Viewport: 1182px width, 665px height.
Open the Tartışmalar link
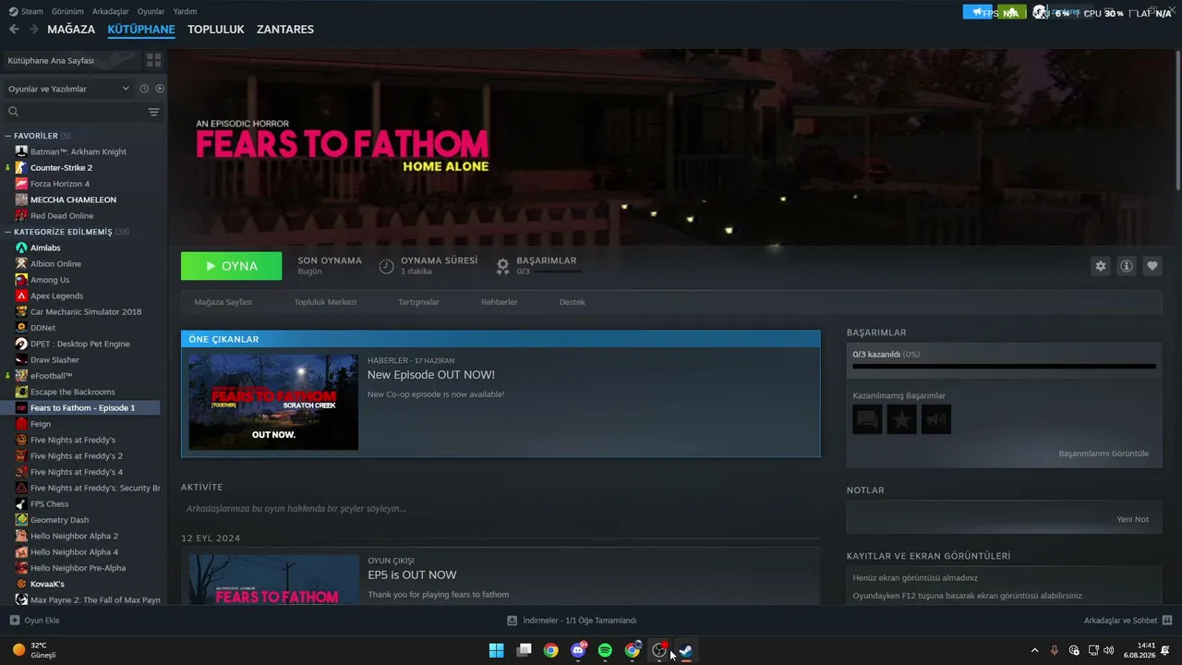click(x=418, y=302)
